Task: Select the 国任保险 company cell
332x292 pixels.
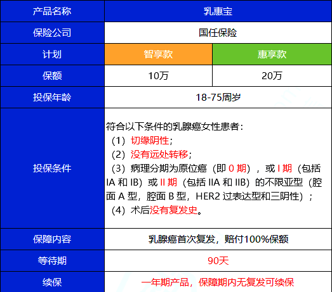Action: 218,33
